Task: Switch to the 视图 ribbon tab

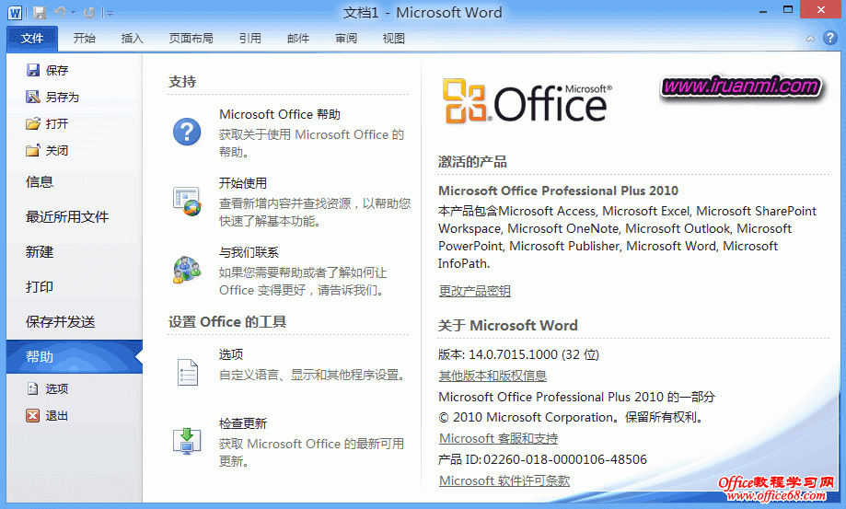Action: pyautogui.click(x=393, y=39)
